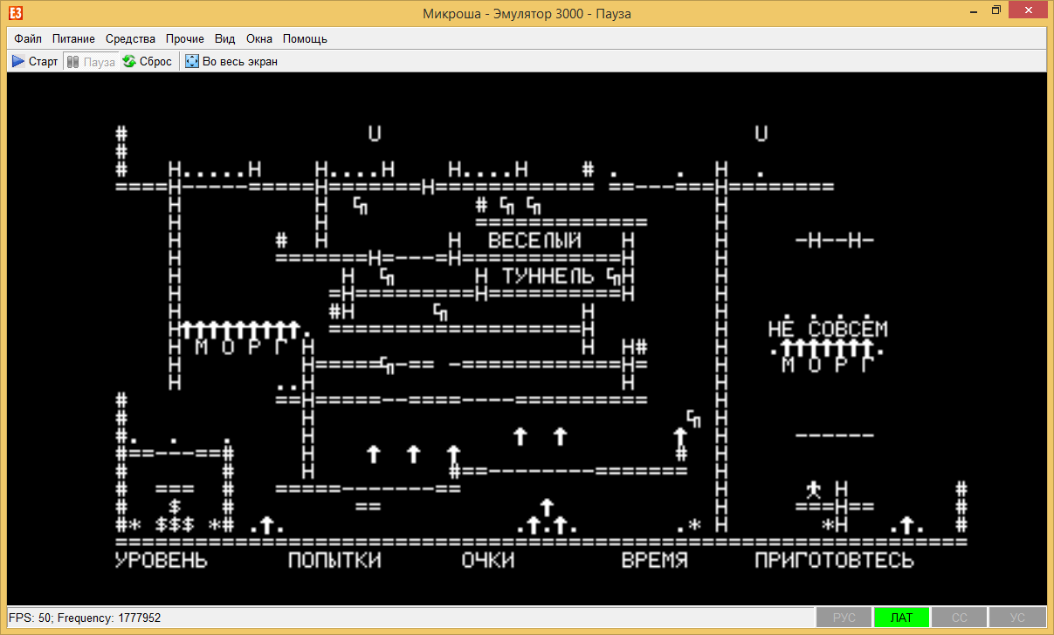Image resolution: width=1054 pixels, height=635 pixels.
Task: Click the emulator app icon in title bar
Action: point(17,13)
